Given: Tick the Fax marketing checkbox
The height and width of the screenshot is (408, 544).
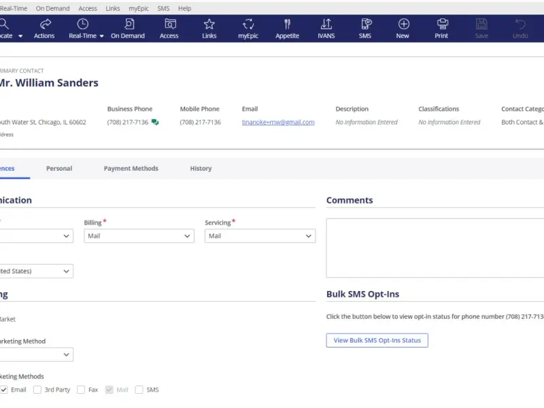Looking at the screenshot, I should tap(81, 390).
